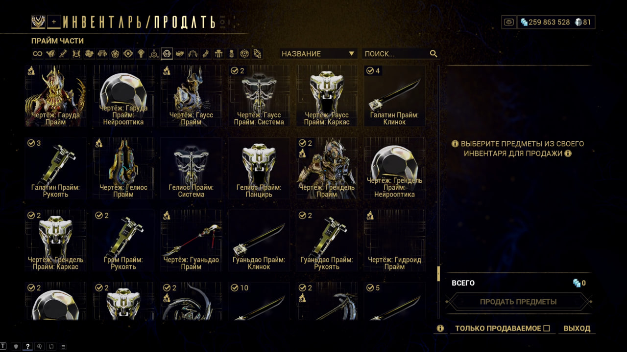Toggle the Только продаваемое checkbox

pos(547,329)
